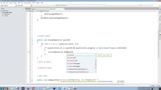Open the Tasks pad in status bar

pyautogui.click(x=158, y=86)
